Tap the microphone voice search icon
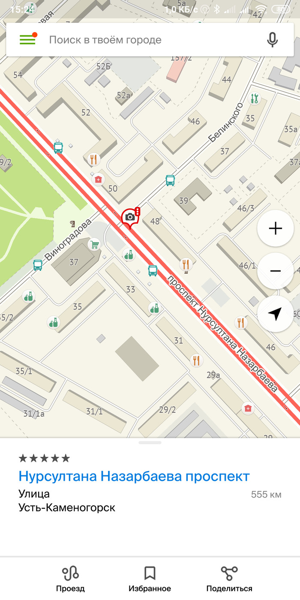 [272, 40]
